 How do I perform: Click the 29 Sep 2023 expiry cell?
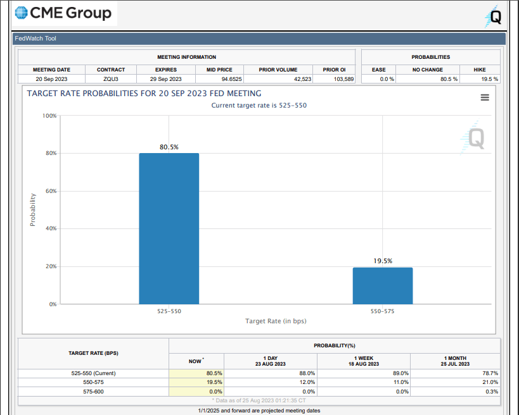(166, 79)
